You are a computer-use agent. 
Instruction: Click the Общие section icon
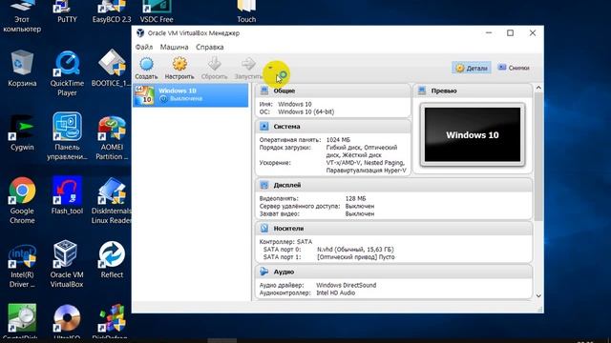click(264, 91)
